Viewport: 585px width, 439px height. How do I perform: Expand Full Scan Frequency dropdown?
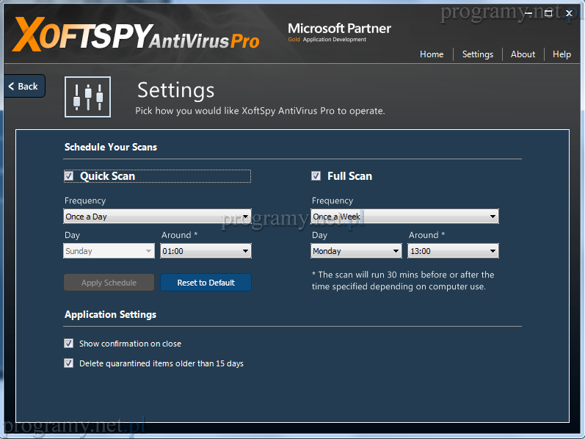[404, 217]
